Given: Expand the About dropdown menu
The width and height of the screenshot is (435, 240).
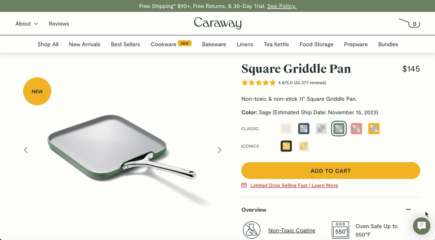Looking at the screenshot, I should point(27,24).
